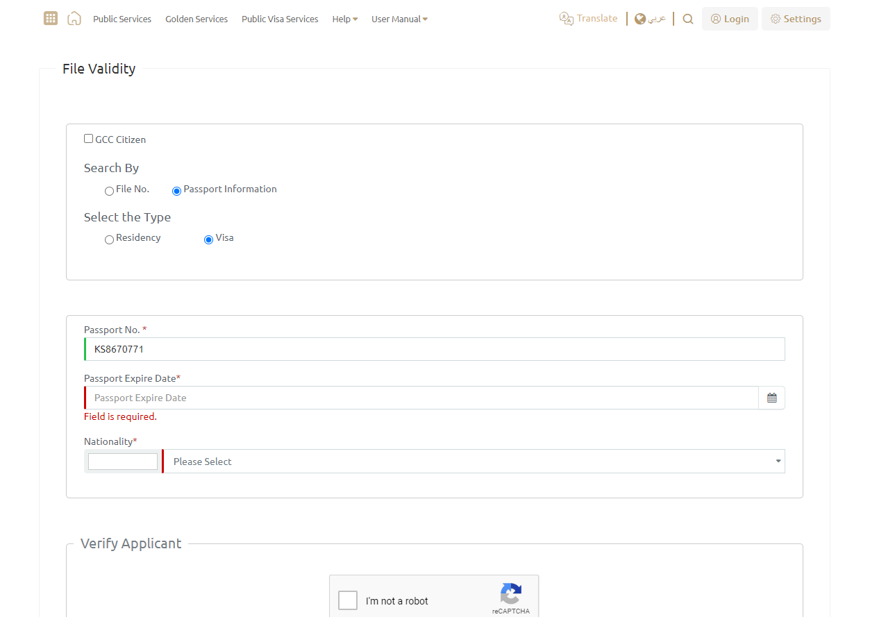Select the Visa type radio button
The width and height of the screenshot is (870, 617).
(208, 239)
